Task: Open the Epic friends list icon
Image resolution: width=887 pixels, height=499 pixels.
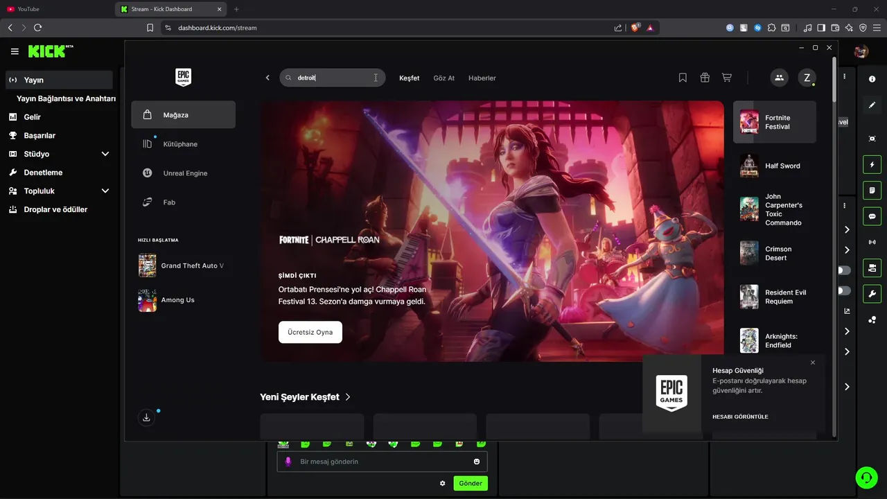Action: (x=779, y=78)
